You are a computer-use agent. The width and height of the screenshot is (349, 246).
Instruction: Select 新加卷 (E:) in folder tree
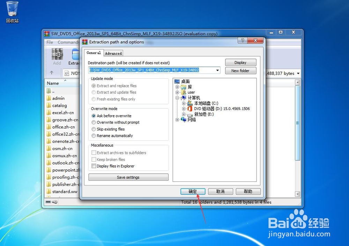coord(204,114)
